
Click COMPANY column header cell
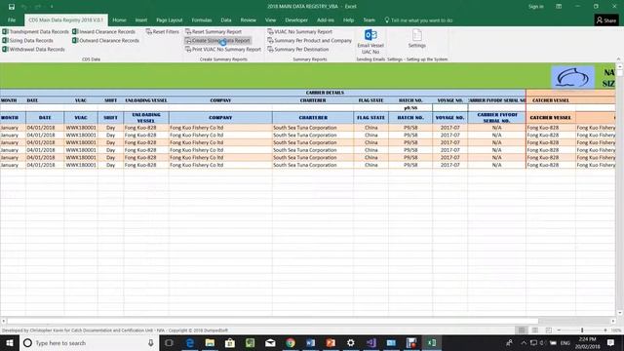click(x=220, y=118)
